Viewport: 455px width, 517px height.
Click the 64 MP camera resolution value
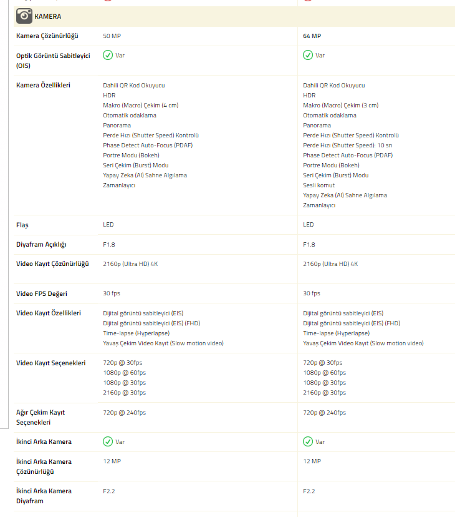point(312,36)
